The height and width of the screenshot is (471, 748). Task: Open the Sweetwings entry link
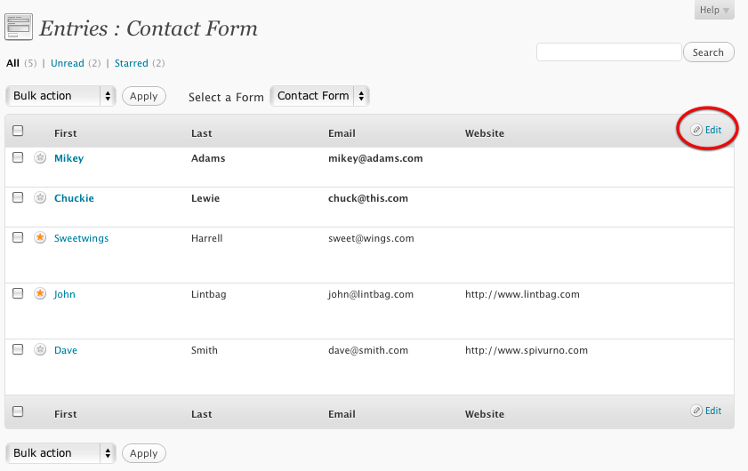[x=81, y=238]
